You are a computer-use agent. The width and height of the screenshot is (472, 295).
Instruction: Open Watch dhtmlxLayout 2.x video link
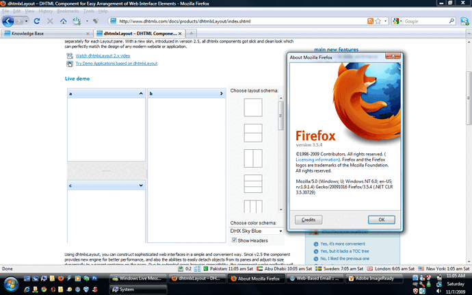[x=103, y=55]
